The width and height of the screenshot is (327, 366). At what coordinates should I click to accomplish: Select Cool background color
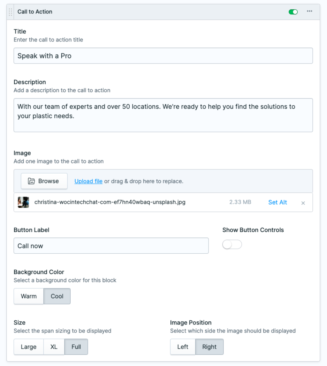click(x=57, y=296)
